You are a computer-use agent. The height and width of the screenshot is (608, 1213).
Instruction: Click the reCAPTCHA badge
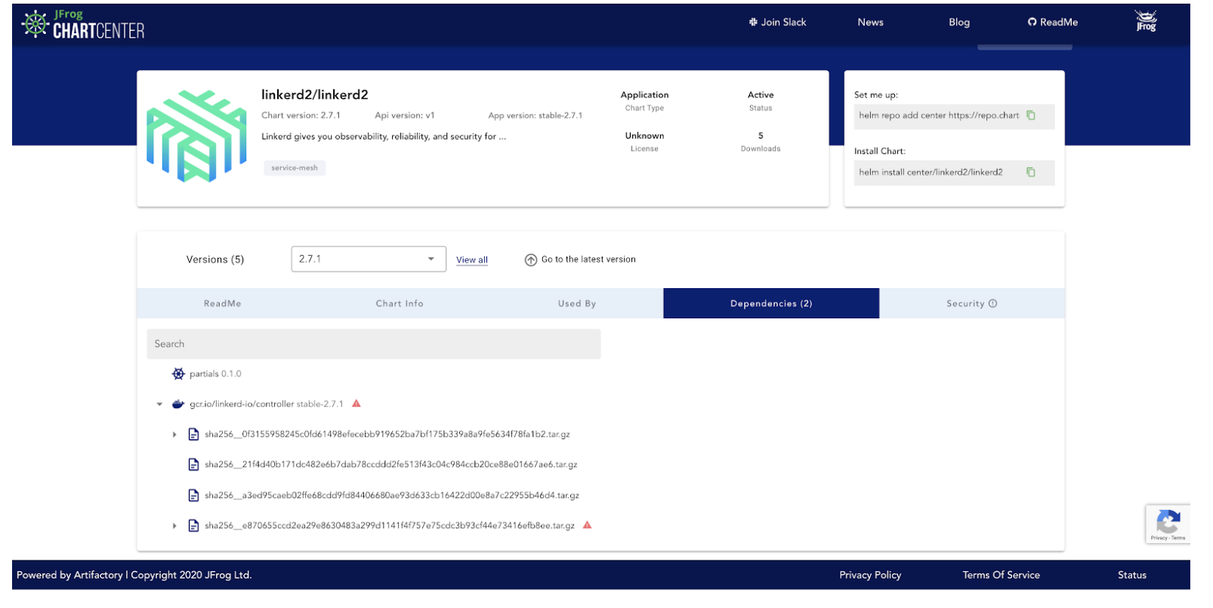point(1168,523)
